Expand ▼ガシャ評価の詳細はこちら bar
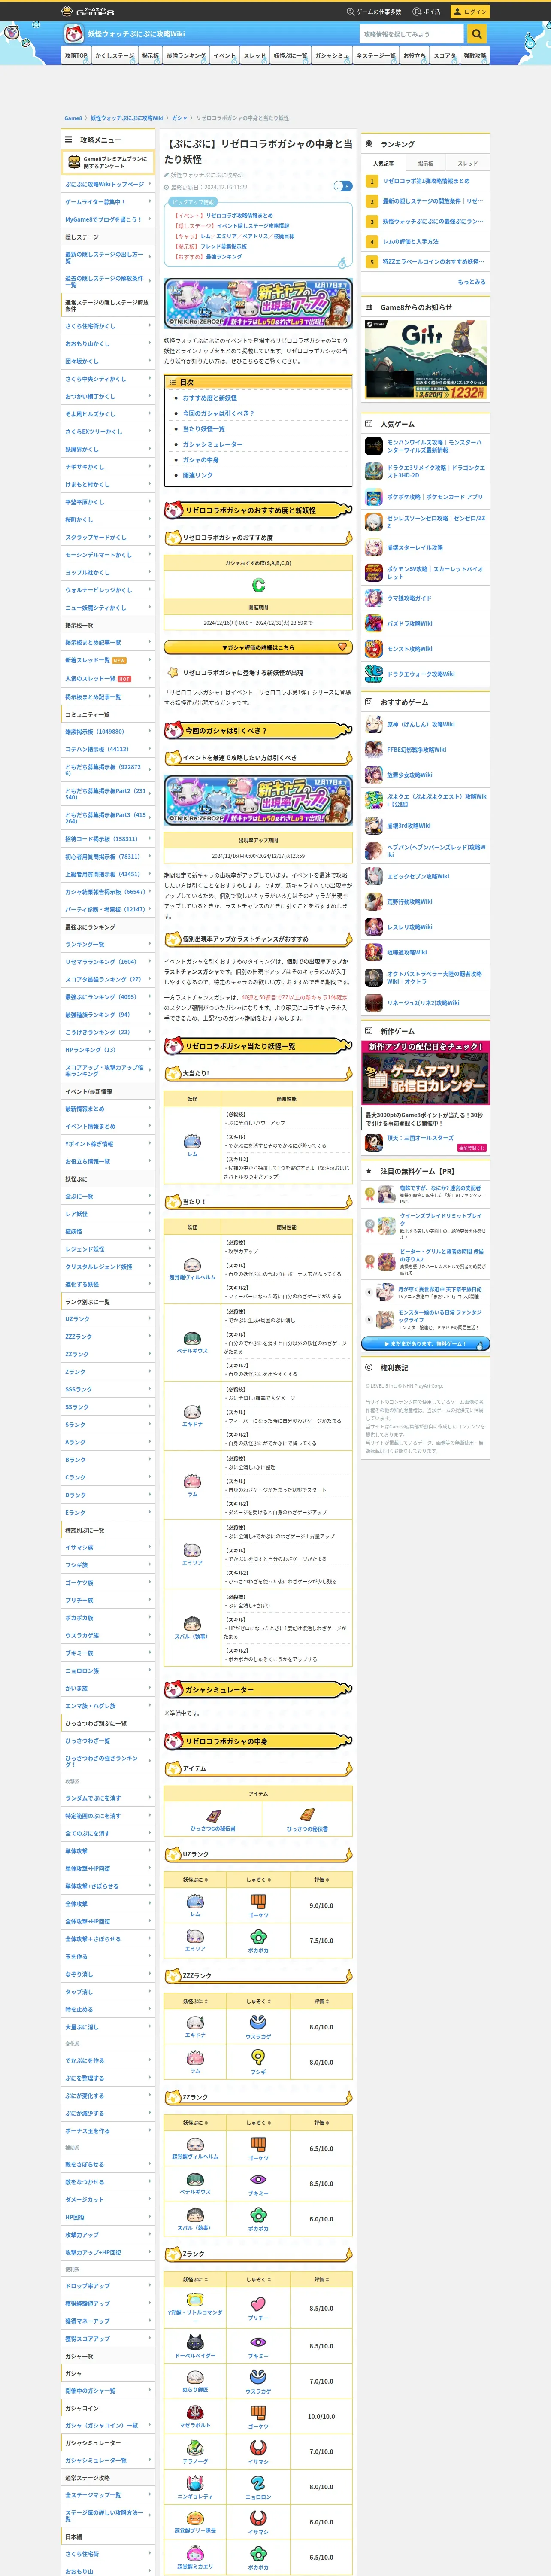Image resolution: width=551 pixels, height=2576 pixels. pos(258,647)
